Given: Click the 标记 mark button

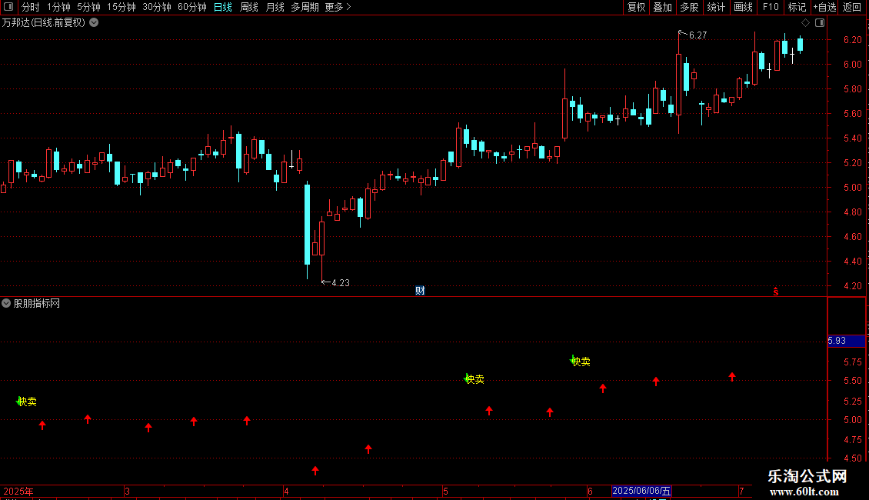Looking at the screenshot, I should click(x=797, y=7).
